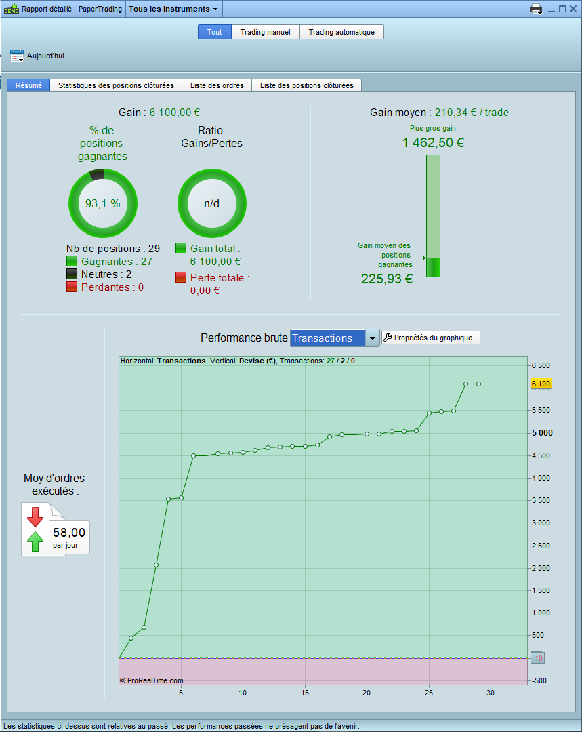
Task: Click the Propriétés du graphique button
Action: 431,338
